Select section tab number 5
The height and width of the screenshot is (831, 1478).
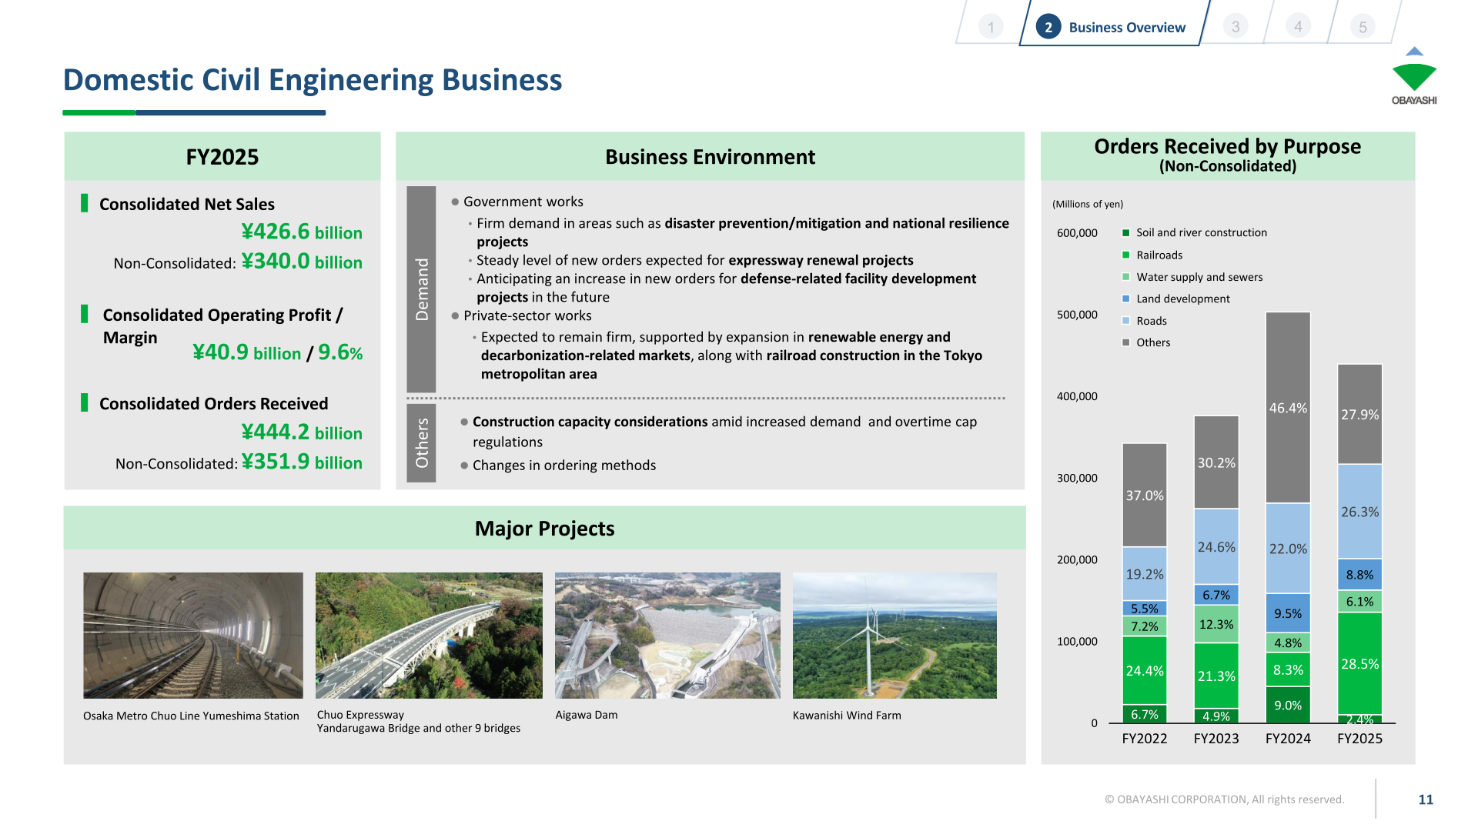(1363, 27)
